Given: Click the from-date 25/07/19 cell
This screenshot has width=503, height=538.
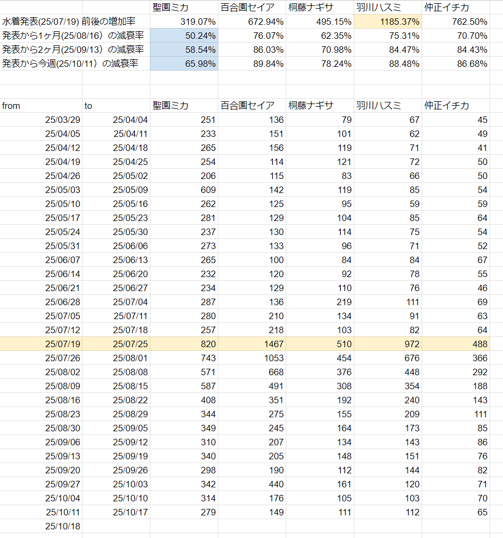Looking at the screenshot, I should tap(41, 344).
